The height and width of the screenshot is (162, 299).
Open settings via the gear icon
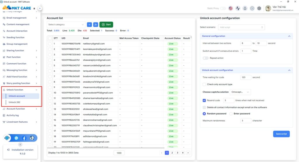click(x=259, y=8)
